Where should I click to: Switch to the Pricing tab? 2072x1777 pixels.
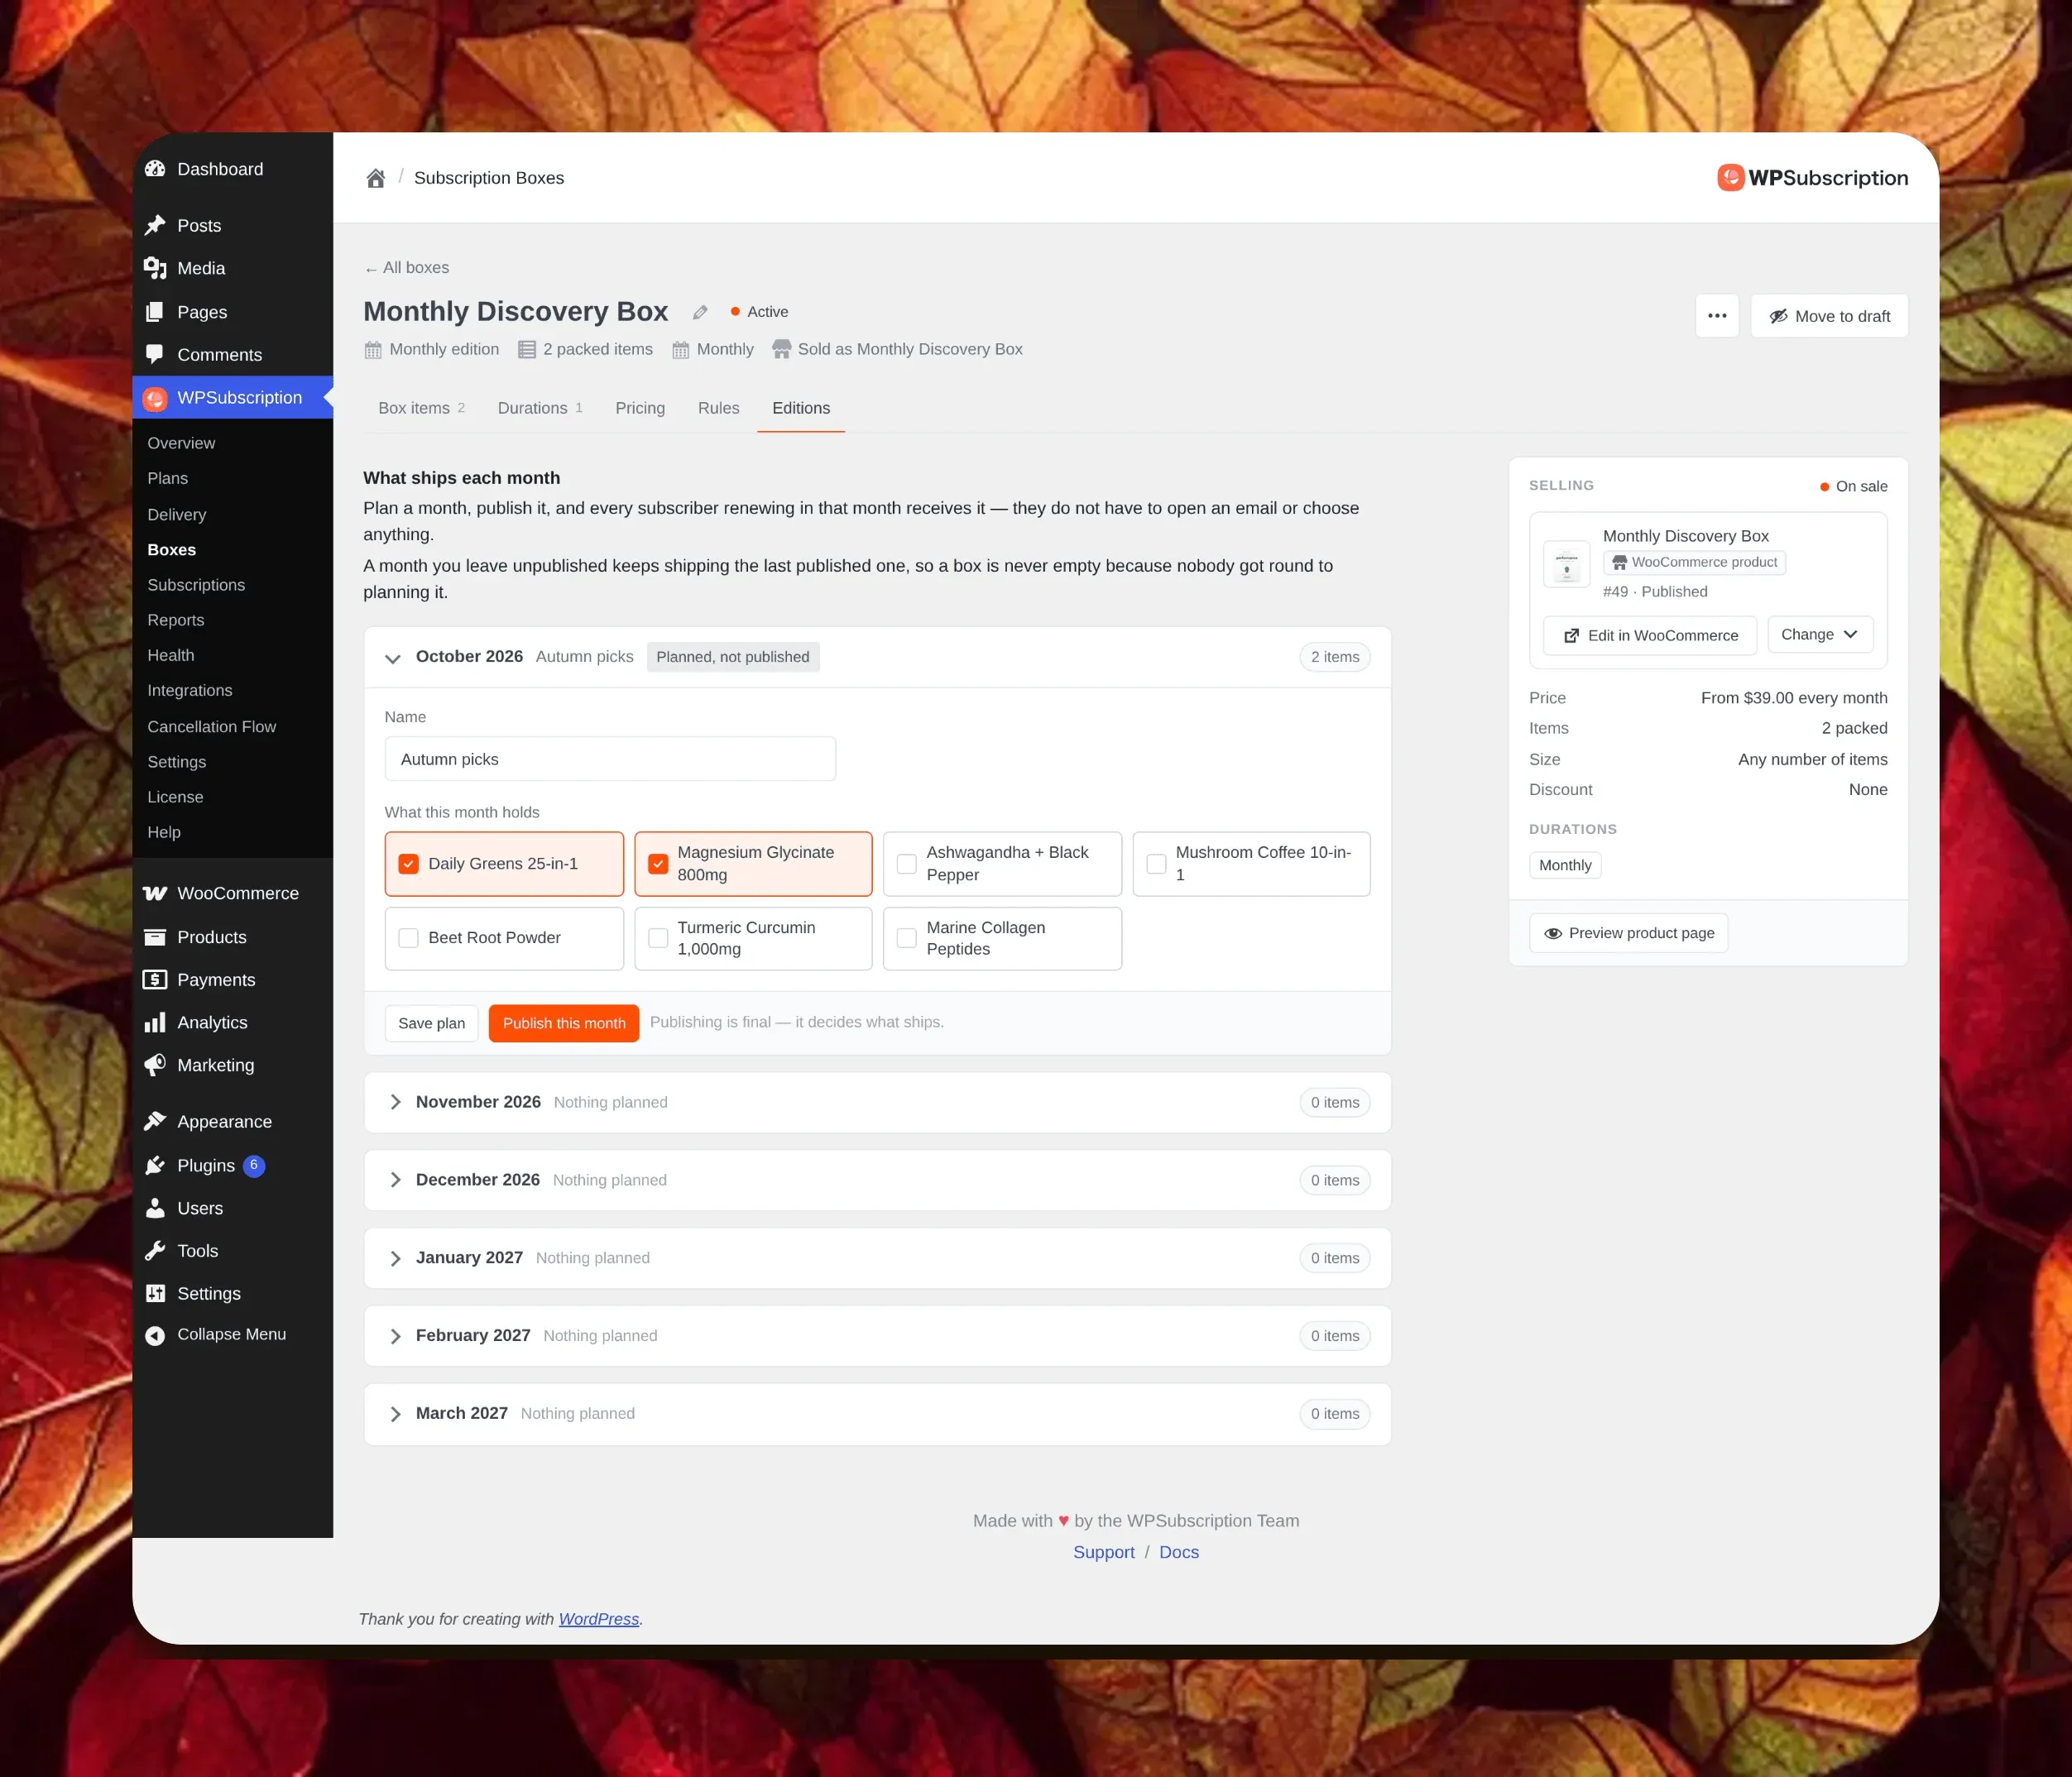point(640,408)
